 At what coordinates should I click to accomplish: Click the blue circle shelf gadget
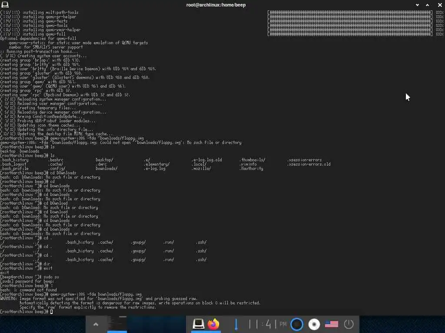(x=297, y=324)
